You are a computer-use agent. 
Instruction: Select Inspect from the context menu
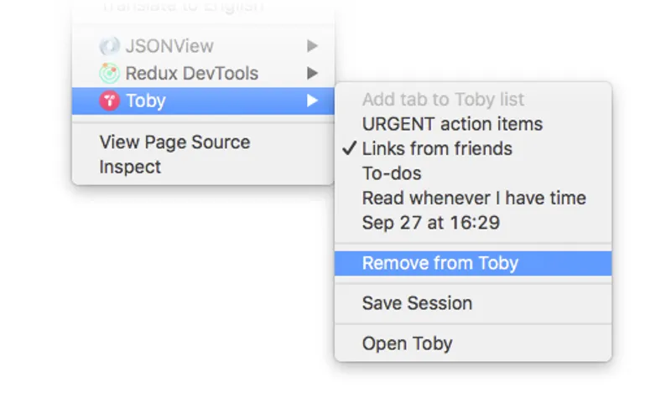click(x=130, y=167)
